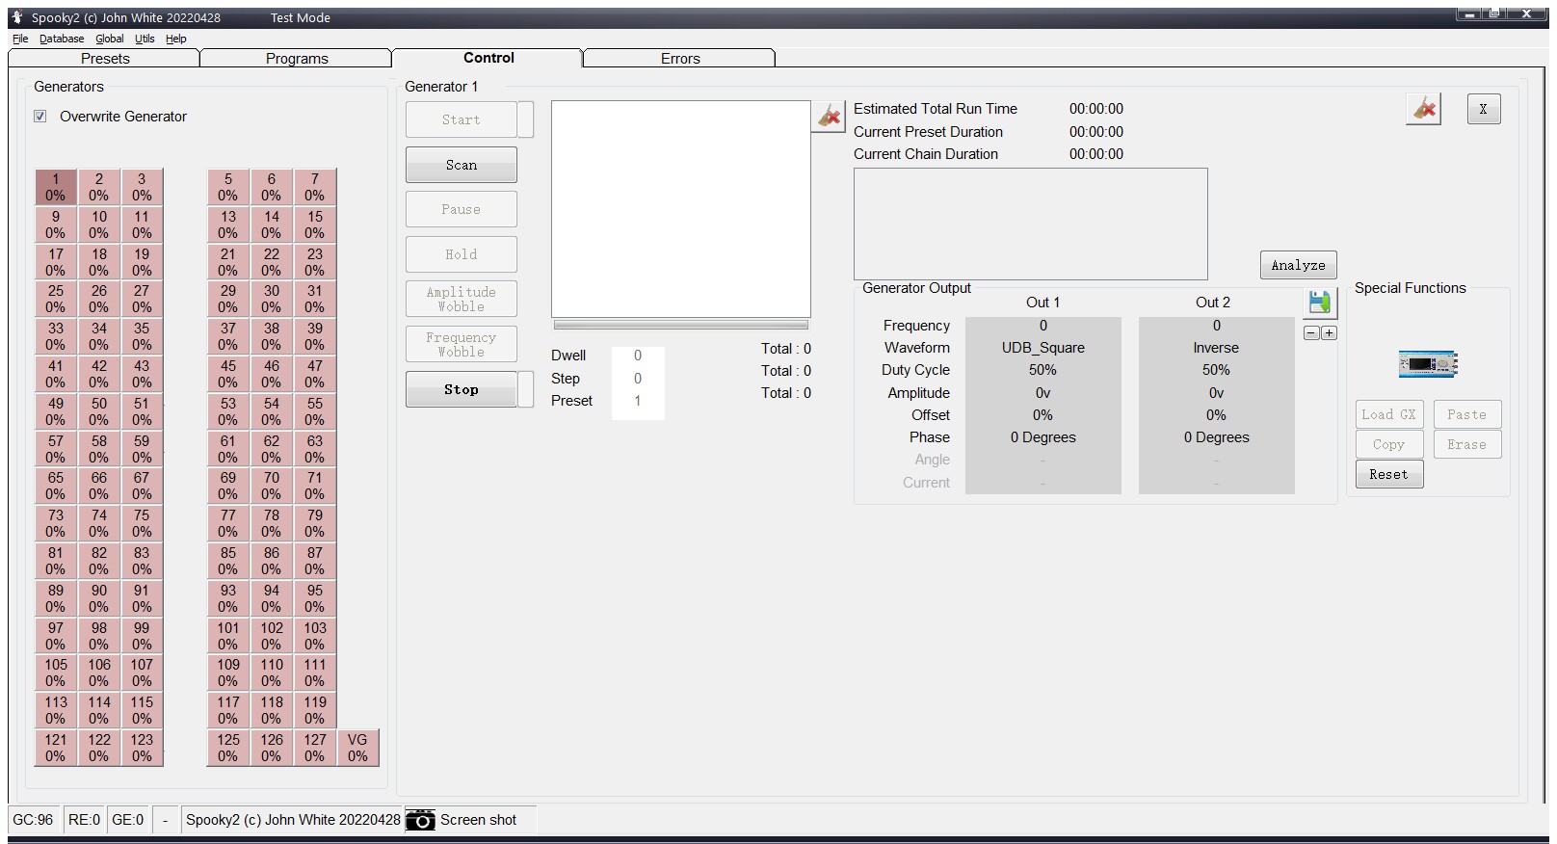Click the Preset number field
Image resolution: width=1557 pixels, height=844 pixels.
[x=637, y=401]
